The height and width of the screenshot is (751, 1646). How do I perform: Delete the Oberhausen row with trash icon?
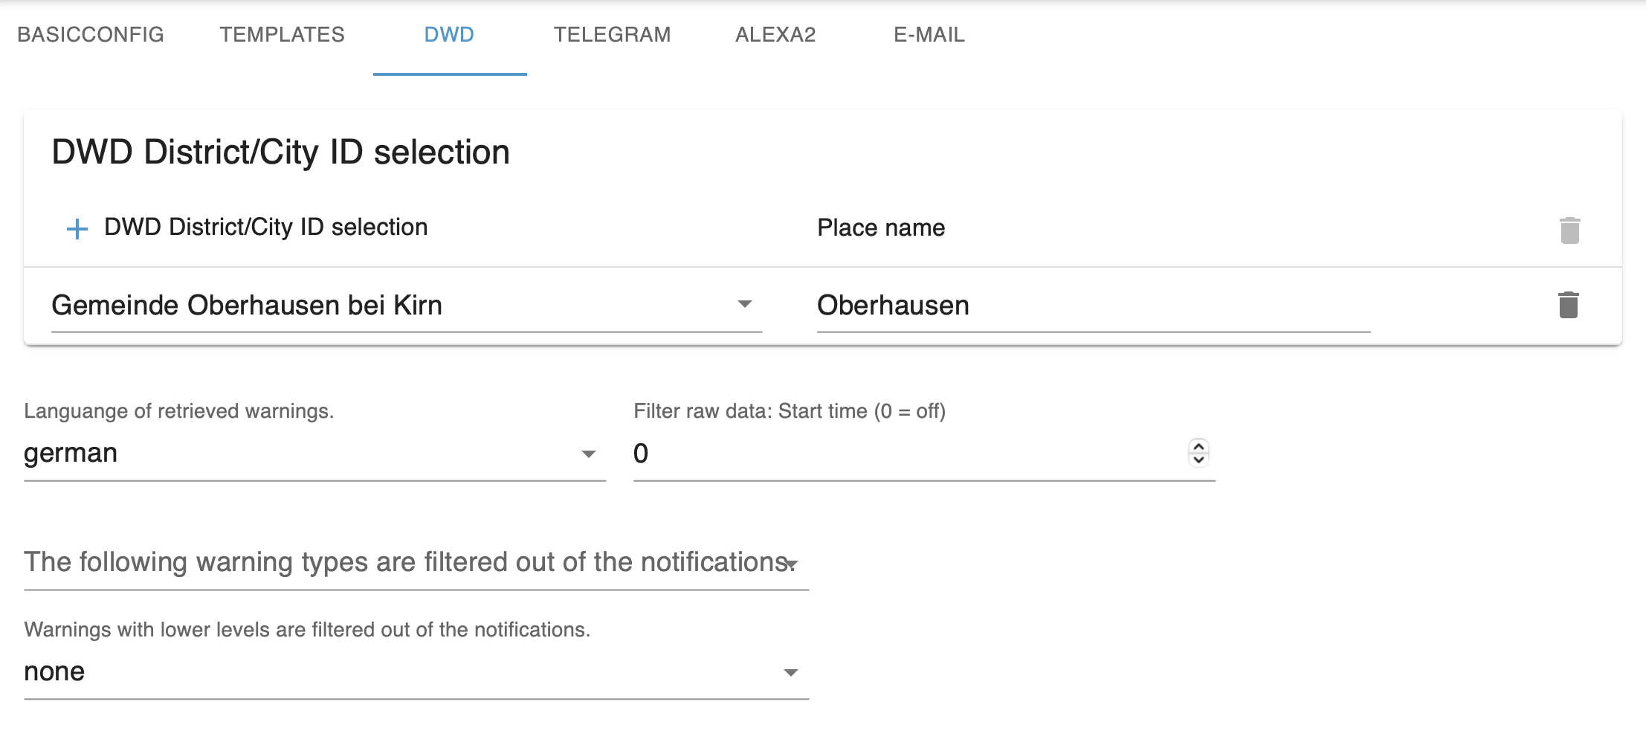click(1568, 305)
